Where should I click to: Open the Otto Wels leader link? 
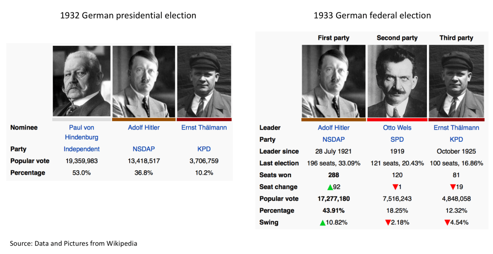tap(397, 128)
